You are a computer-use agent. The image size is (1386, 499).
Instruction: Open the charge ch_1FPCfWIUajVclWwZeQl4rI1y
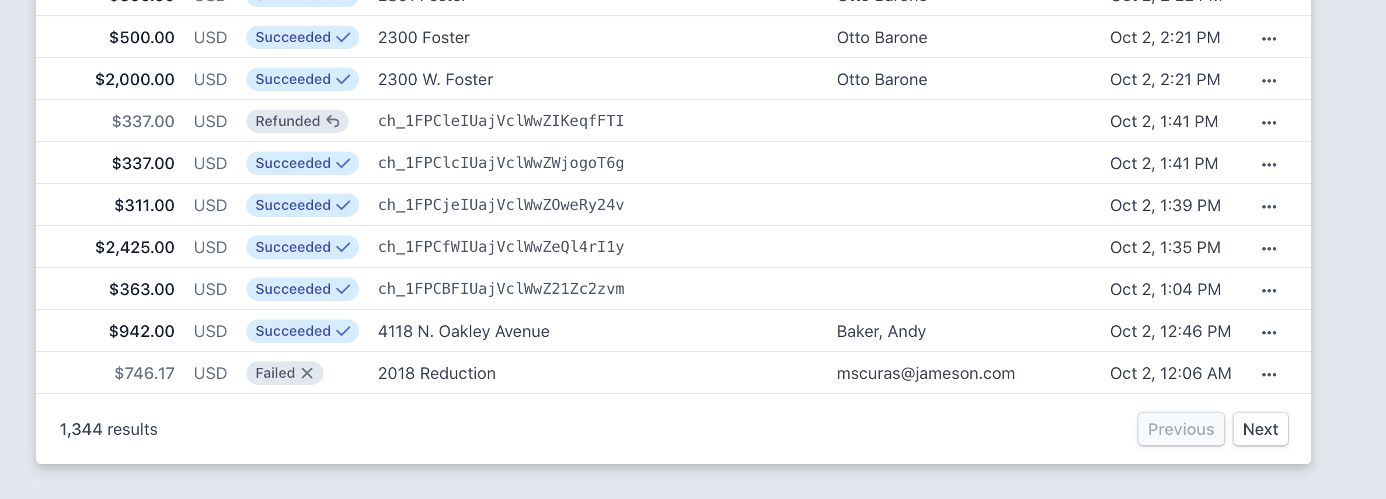[501, 247]
